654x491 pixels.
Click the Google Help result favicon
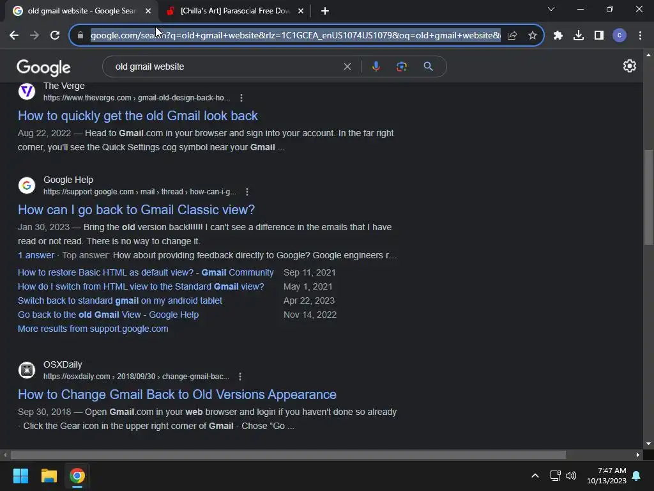pos(27,185)
